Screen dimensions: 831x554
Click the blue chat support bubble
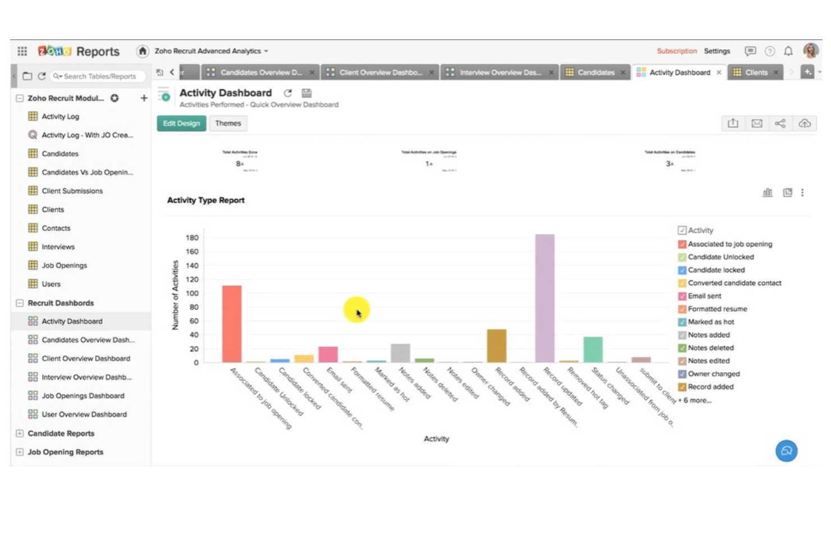[x=786, y=451]
